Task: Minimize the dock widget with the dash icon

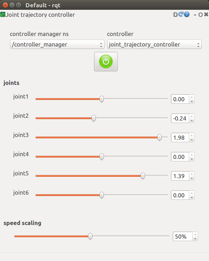Action: [x=195, y=15]
